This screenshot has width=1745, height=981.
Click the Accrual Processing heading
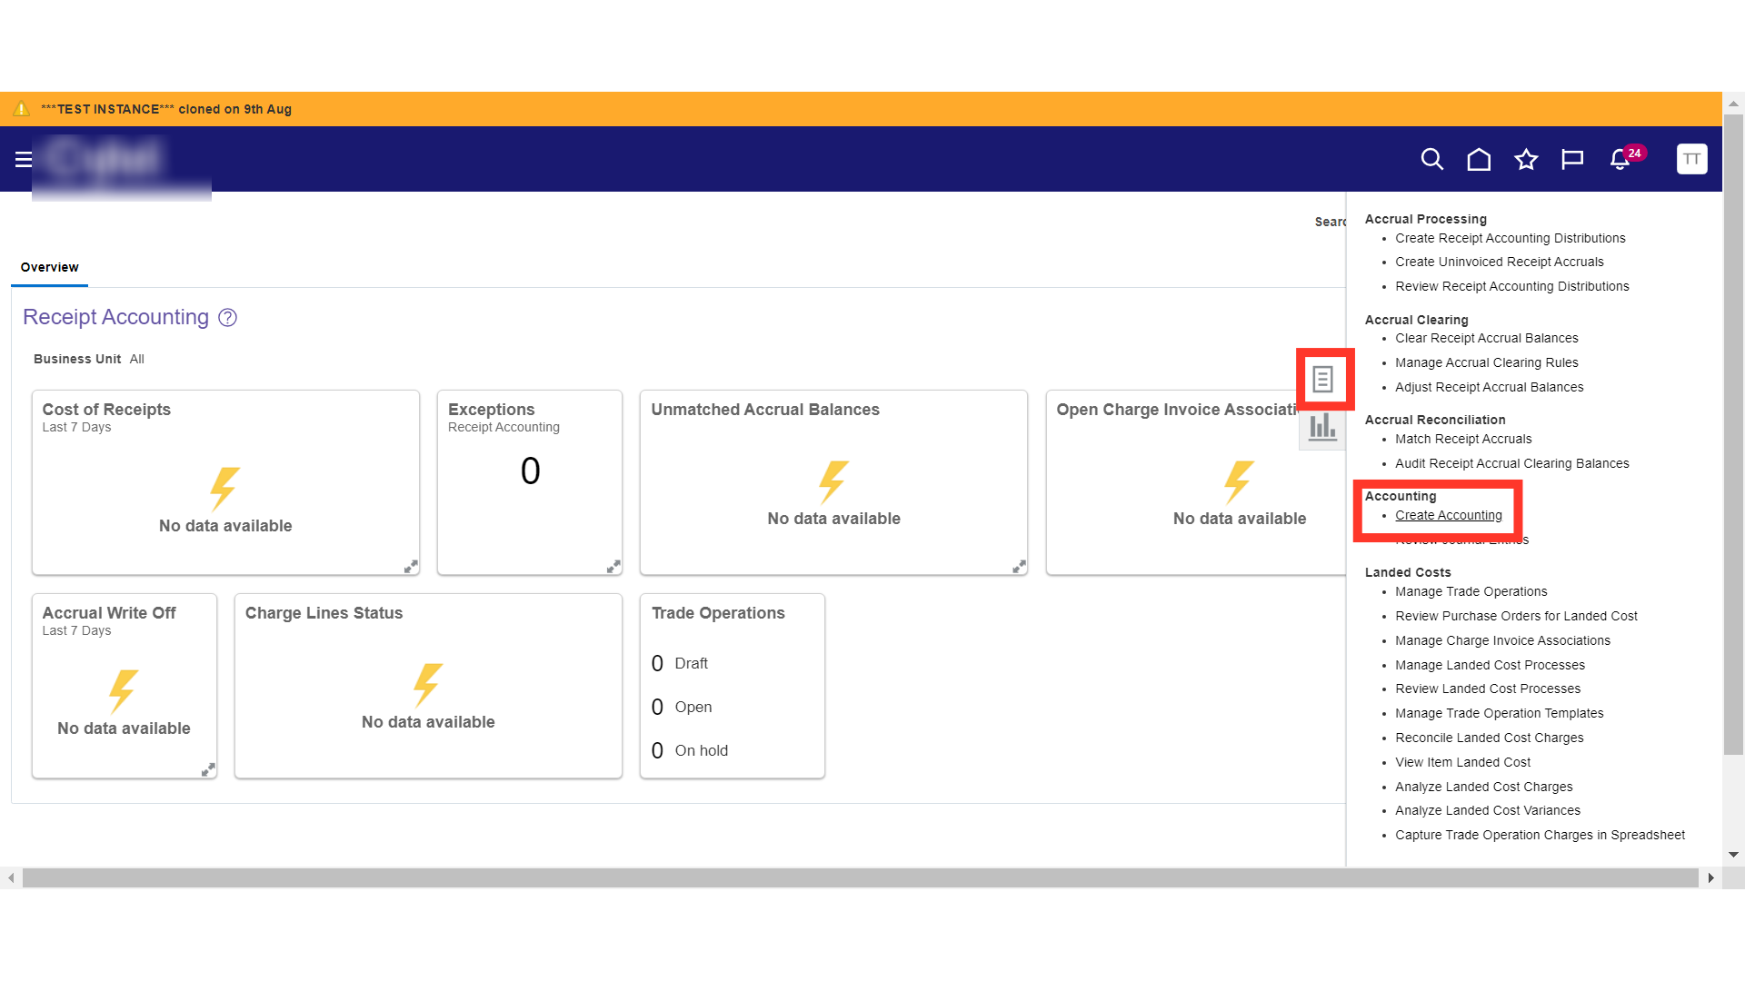click(1426, 219)
